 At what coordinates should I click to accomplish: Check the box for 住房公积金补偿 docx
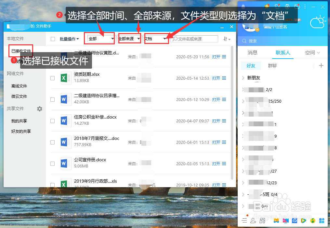pos(53,121)
